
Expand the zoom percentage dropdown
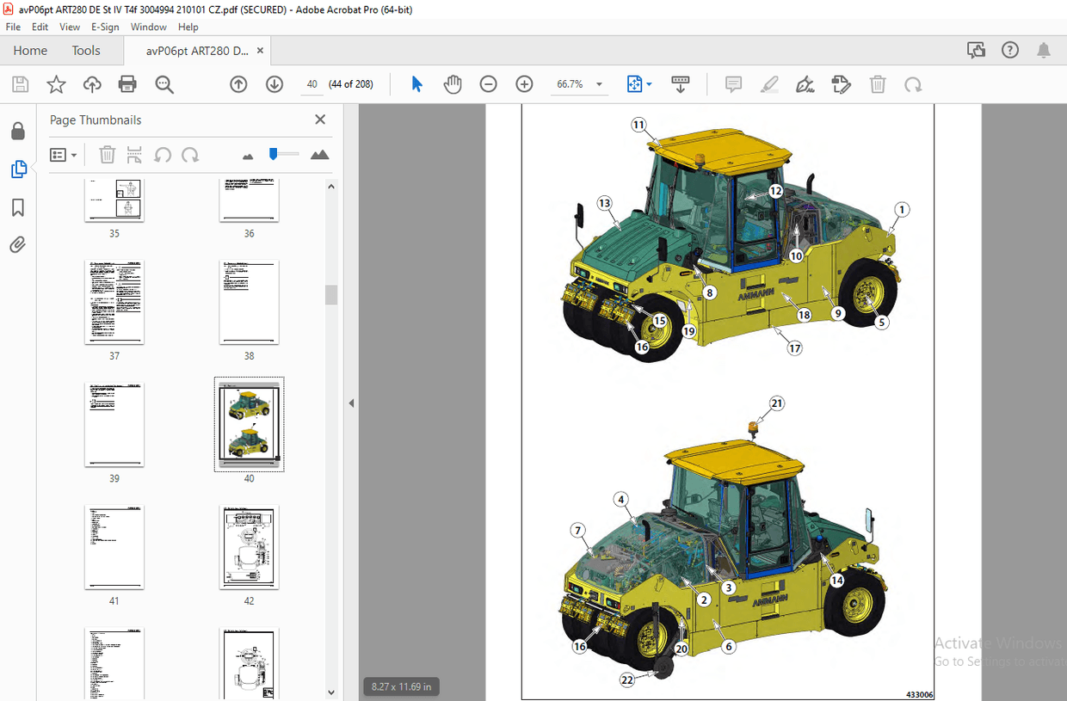597,84
